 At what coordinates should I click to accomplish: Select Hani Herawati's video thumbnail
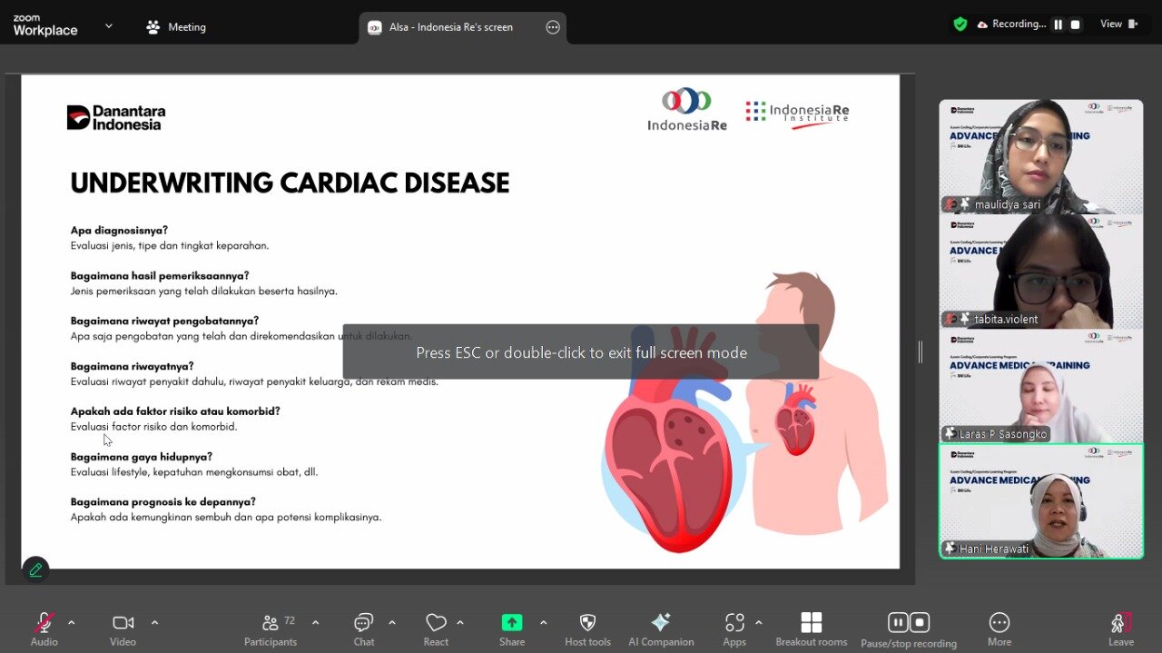pyautogui.click(x=1040, y=500)
